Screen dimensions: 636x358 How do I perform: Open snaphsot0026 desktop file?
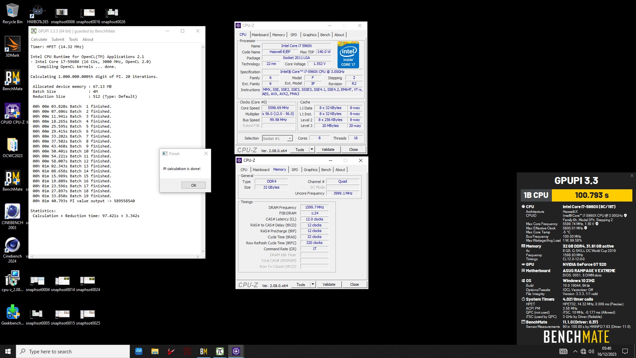(113, 15)
